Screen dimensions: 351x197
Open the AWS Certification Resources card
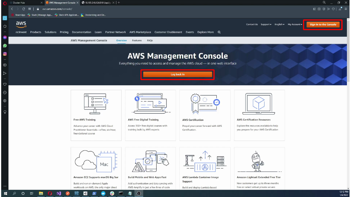[x=260, y=115]
